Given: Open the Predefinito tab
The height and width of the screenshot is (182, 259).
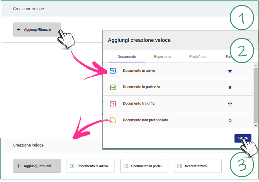Looking at the screenshot, I should (198, 57).
